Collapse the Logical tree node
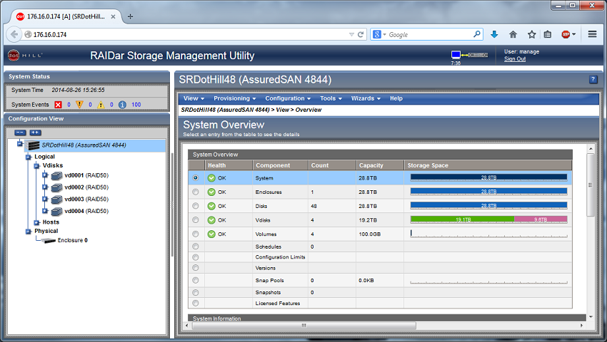The height and width of the screenshot is (342, 607). pyautogui.click(x=29, y=157)
